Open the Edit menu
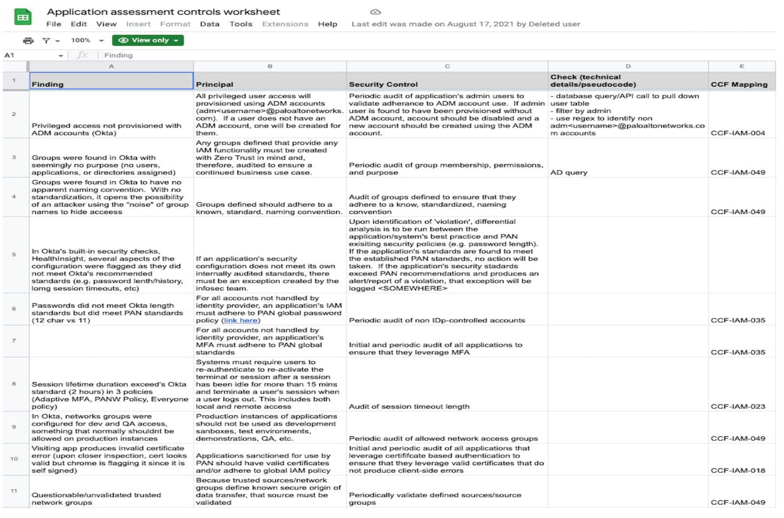Image resolution: width=784 pixels, height=518 pixels. [x=78, y=24]
